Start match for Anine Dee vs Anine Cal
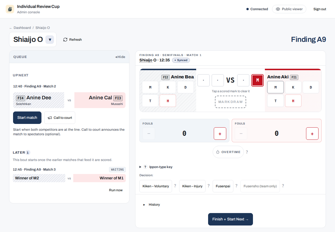Image resolution: width=335 pixels, height=232 pixels. (27, 118)
